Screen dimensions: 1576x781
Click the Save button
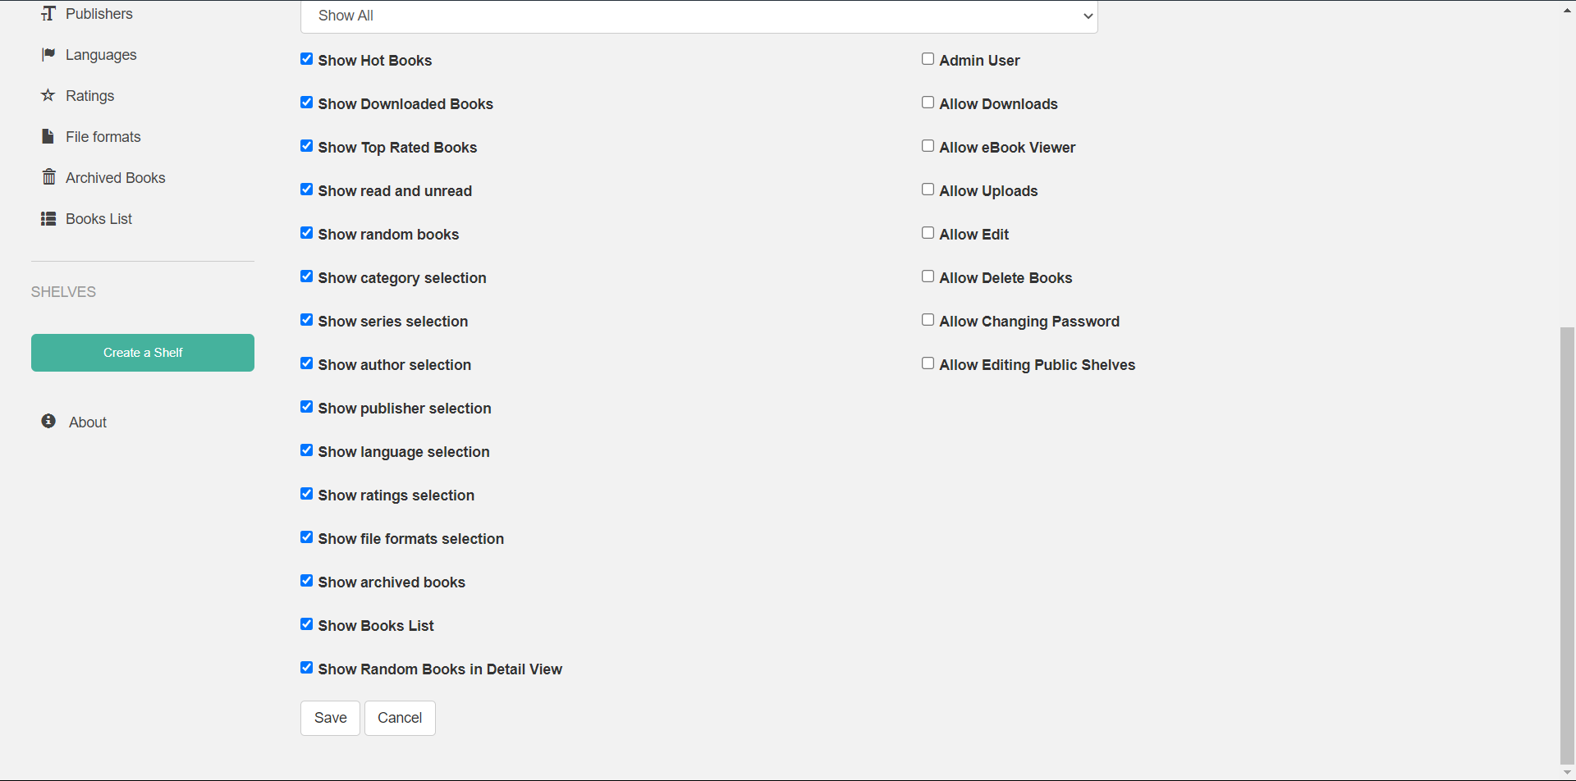(330, 718)
